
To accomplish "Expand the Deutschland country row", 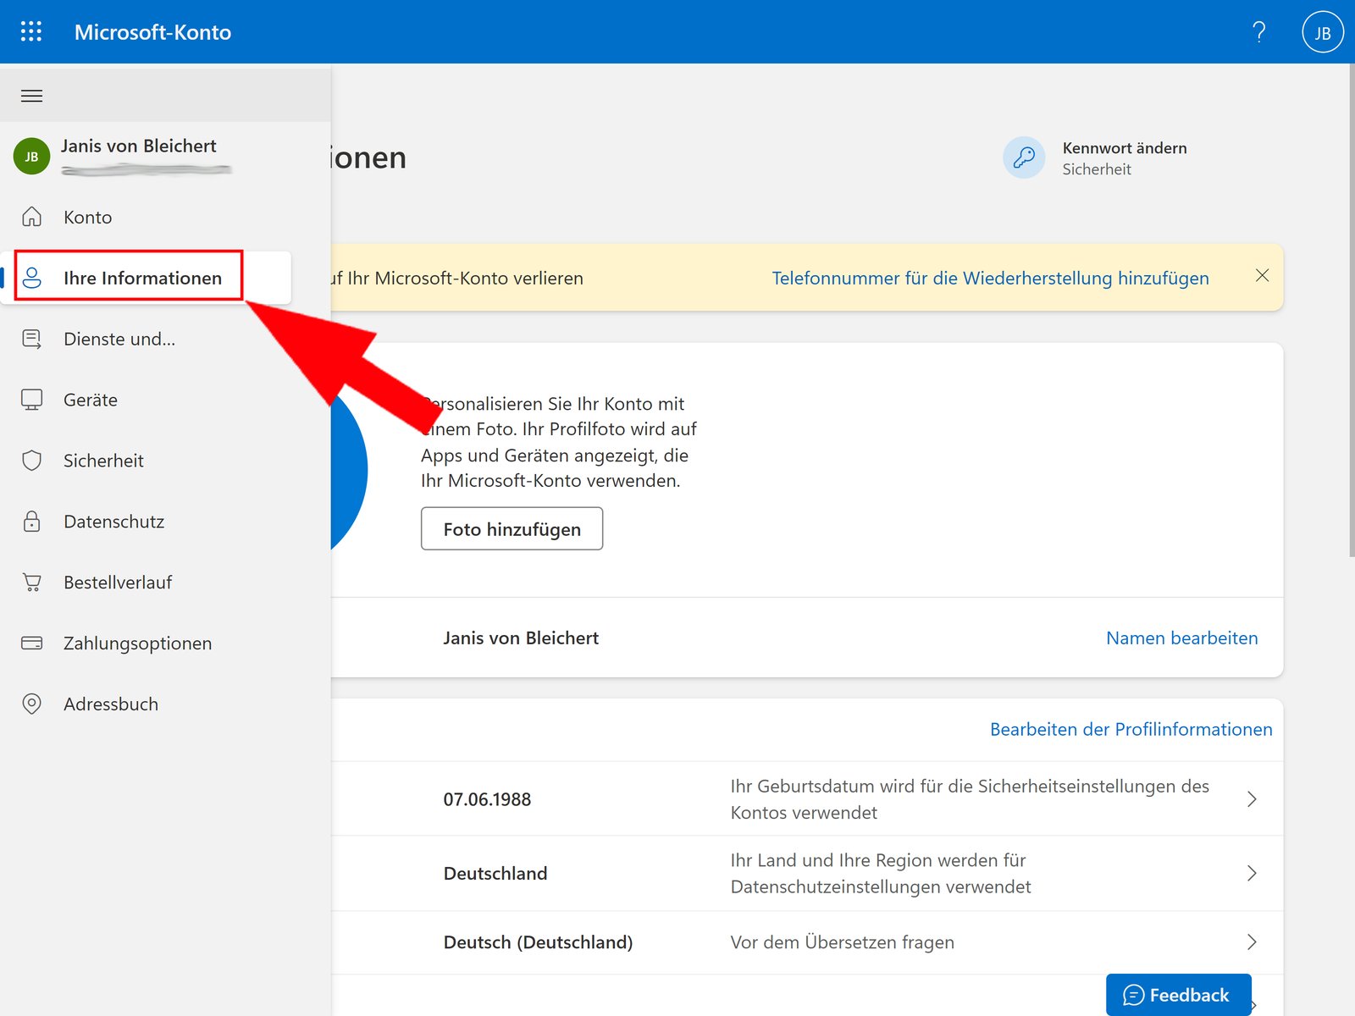I will [x=1252, y=873].
